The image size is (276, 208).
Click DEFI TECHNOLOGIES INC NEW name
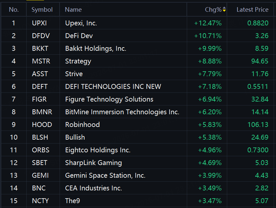[x=113, y=86]
